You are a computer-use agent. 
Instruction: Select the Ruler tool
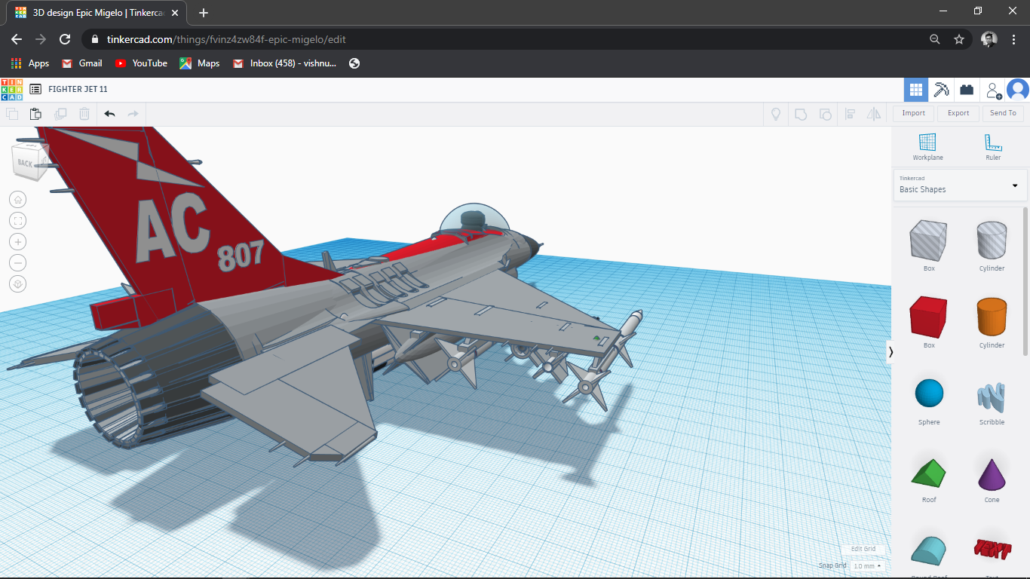click(992, 143)
